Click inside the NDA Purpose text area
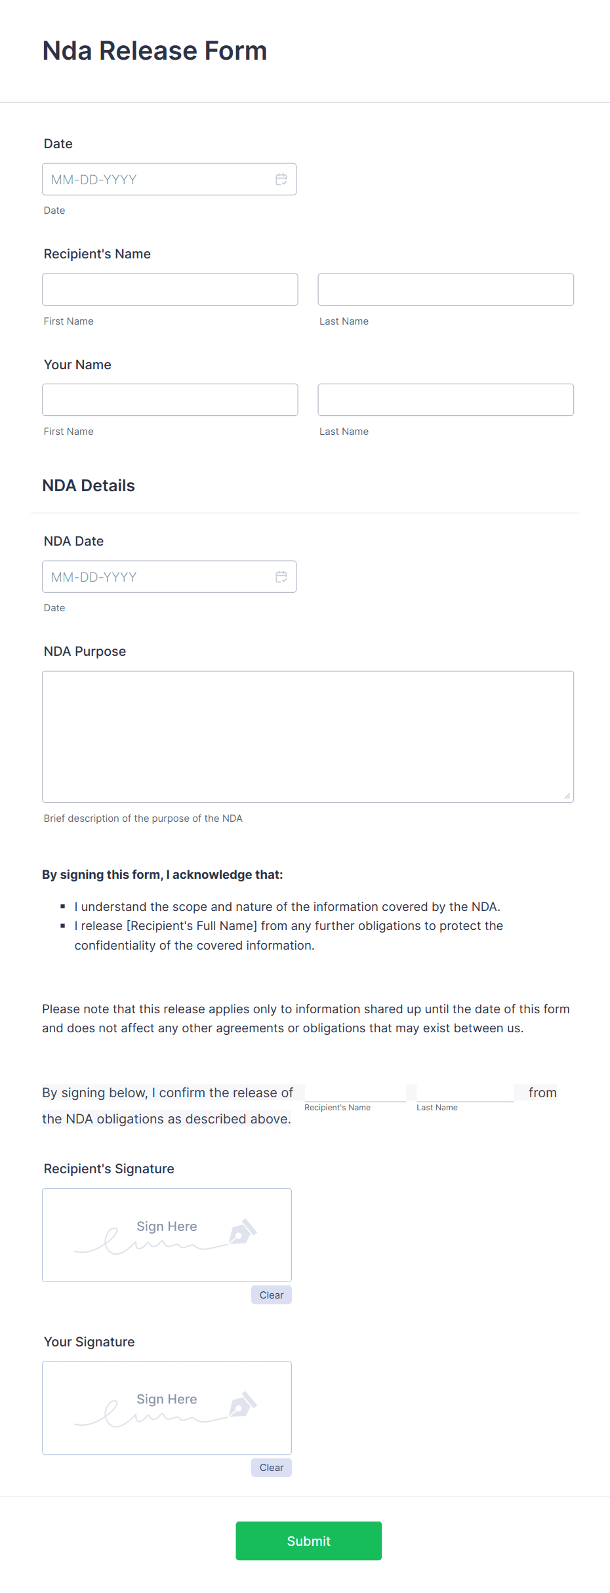The height and width of the screenshot is (1593, 610). 308,735
